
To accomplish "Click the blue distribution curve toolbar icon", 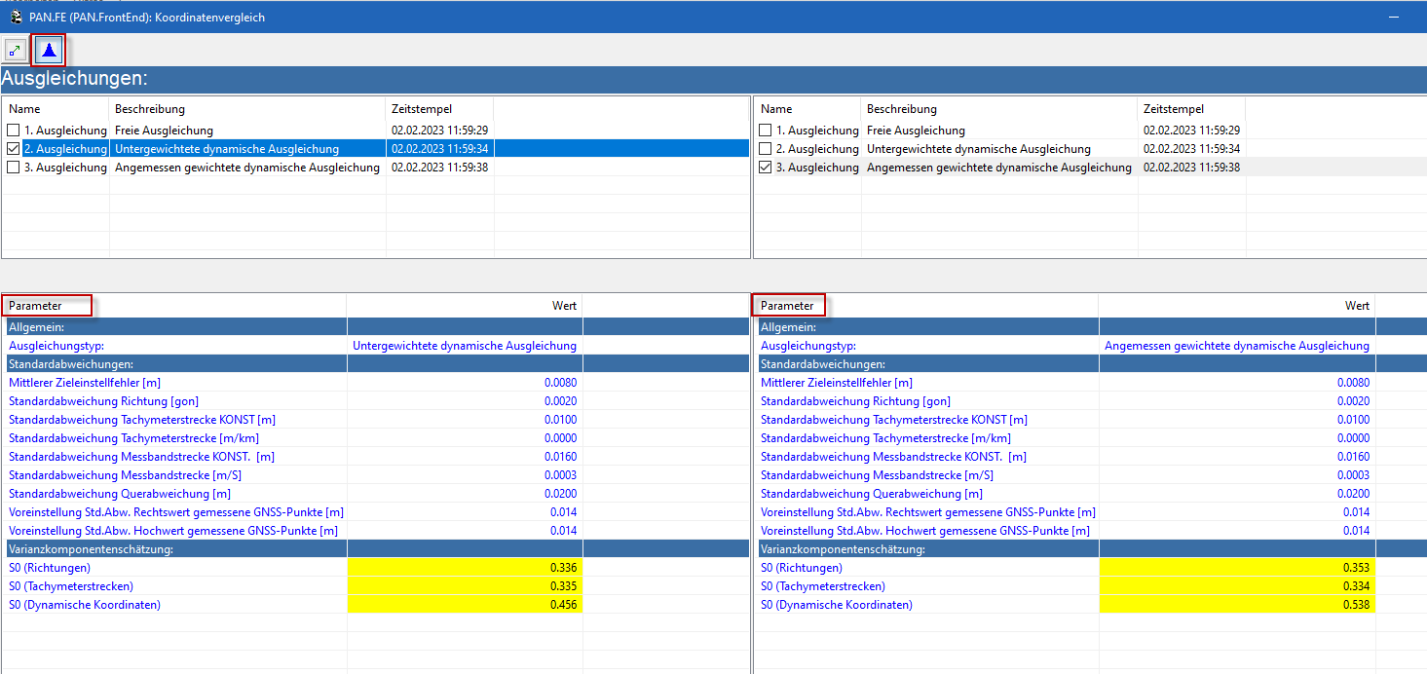I will coord(49,50).
